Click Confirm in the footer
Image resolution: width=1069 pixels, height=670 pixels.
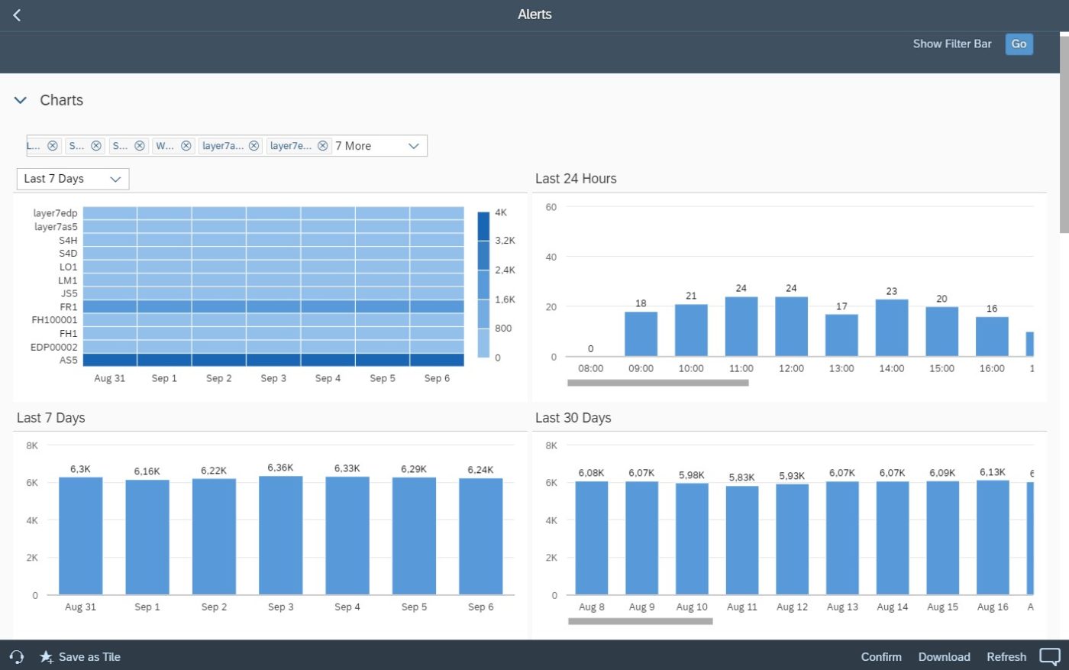881,657
